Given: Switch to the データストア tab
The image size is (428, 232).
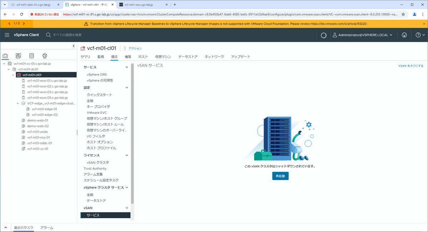Looking at the screenshot, I should click(188, 57).
